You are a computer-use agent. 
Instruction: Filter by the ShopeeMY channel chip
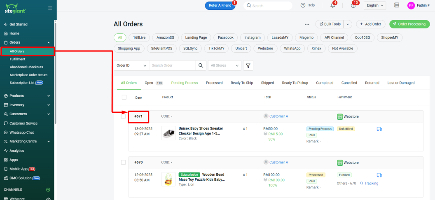390,37
